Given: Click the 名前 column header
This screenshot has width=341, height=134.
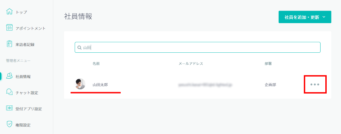Looking at the screenshot, I should 96,64.
